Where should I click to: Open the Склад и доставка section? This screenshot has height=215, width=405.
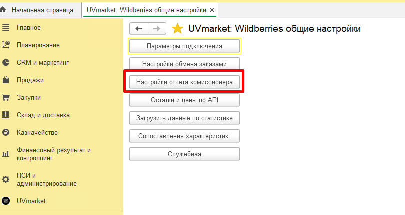[43, 115]
